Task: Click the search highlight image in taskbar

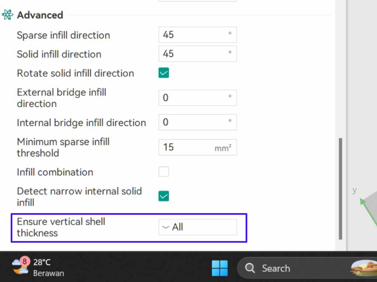Action: pos(364,268)
